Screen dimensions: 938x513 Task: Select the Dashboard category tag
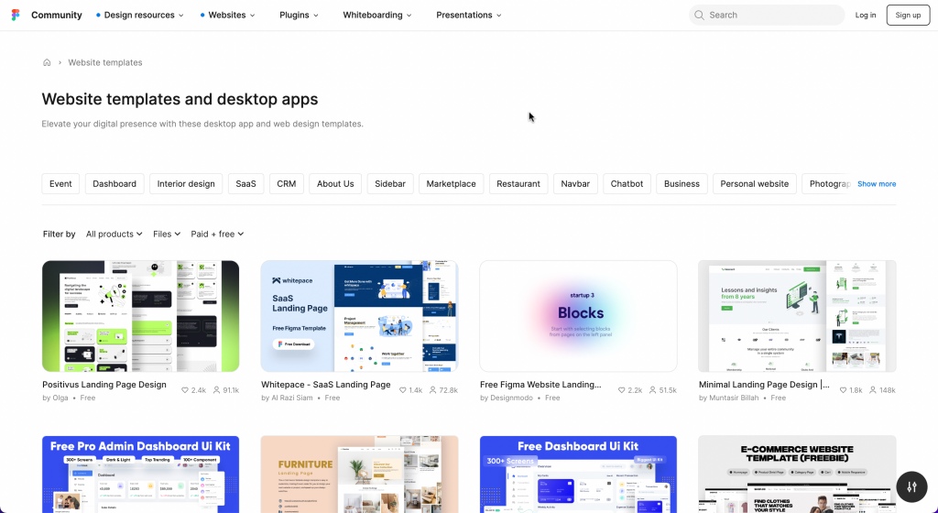tap(115, 183)
